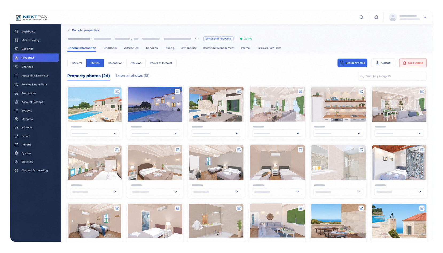
Task: Select the Description sub-tab
Action: pyautogui.click(x=115, y=63)
